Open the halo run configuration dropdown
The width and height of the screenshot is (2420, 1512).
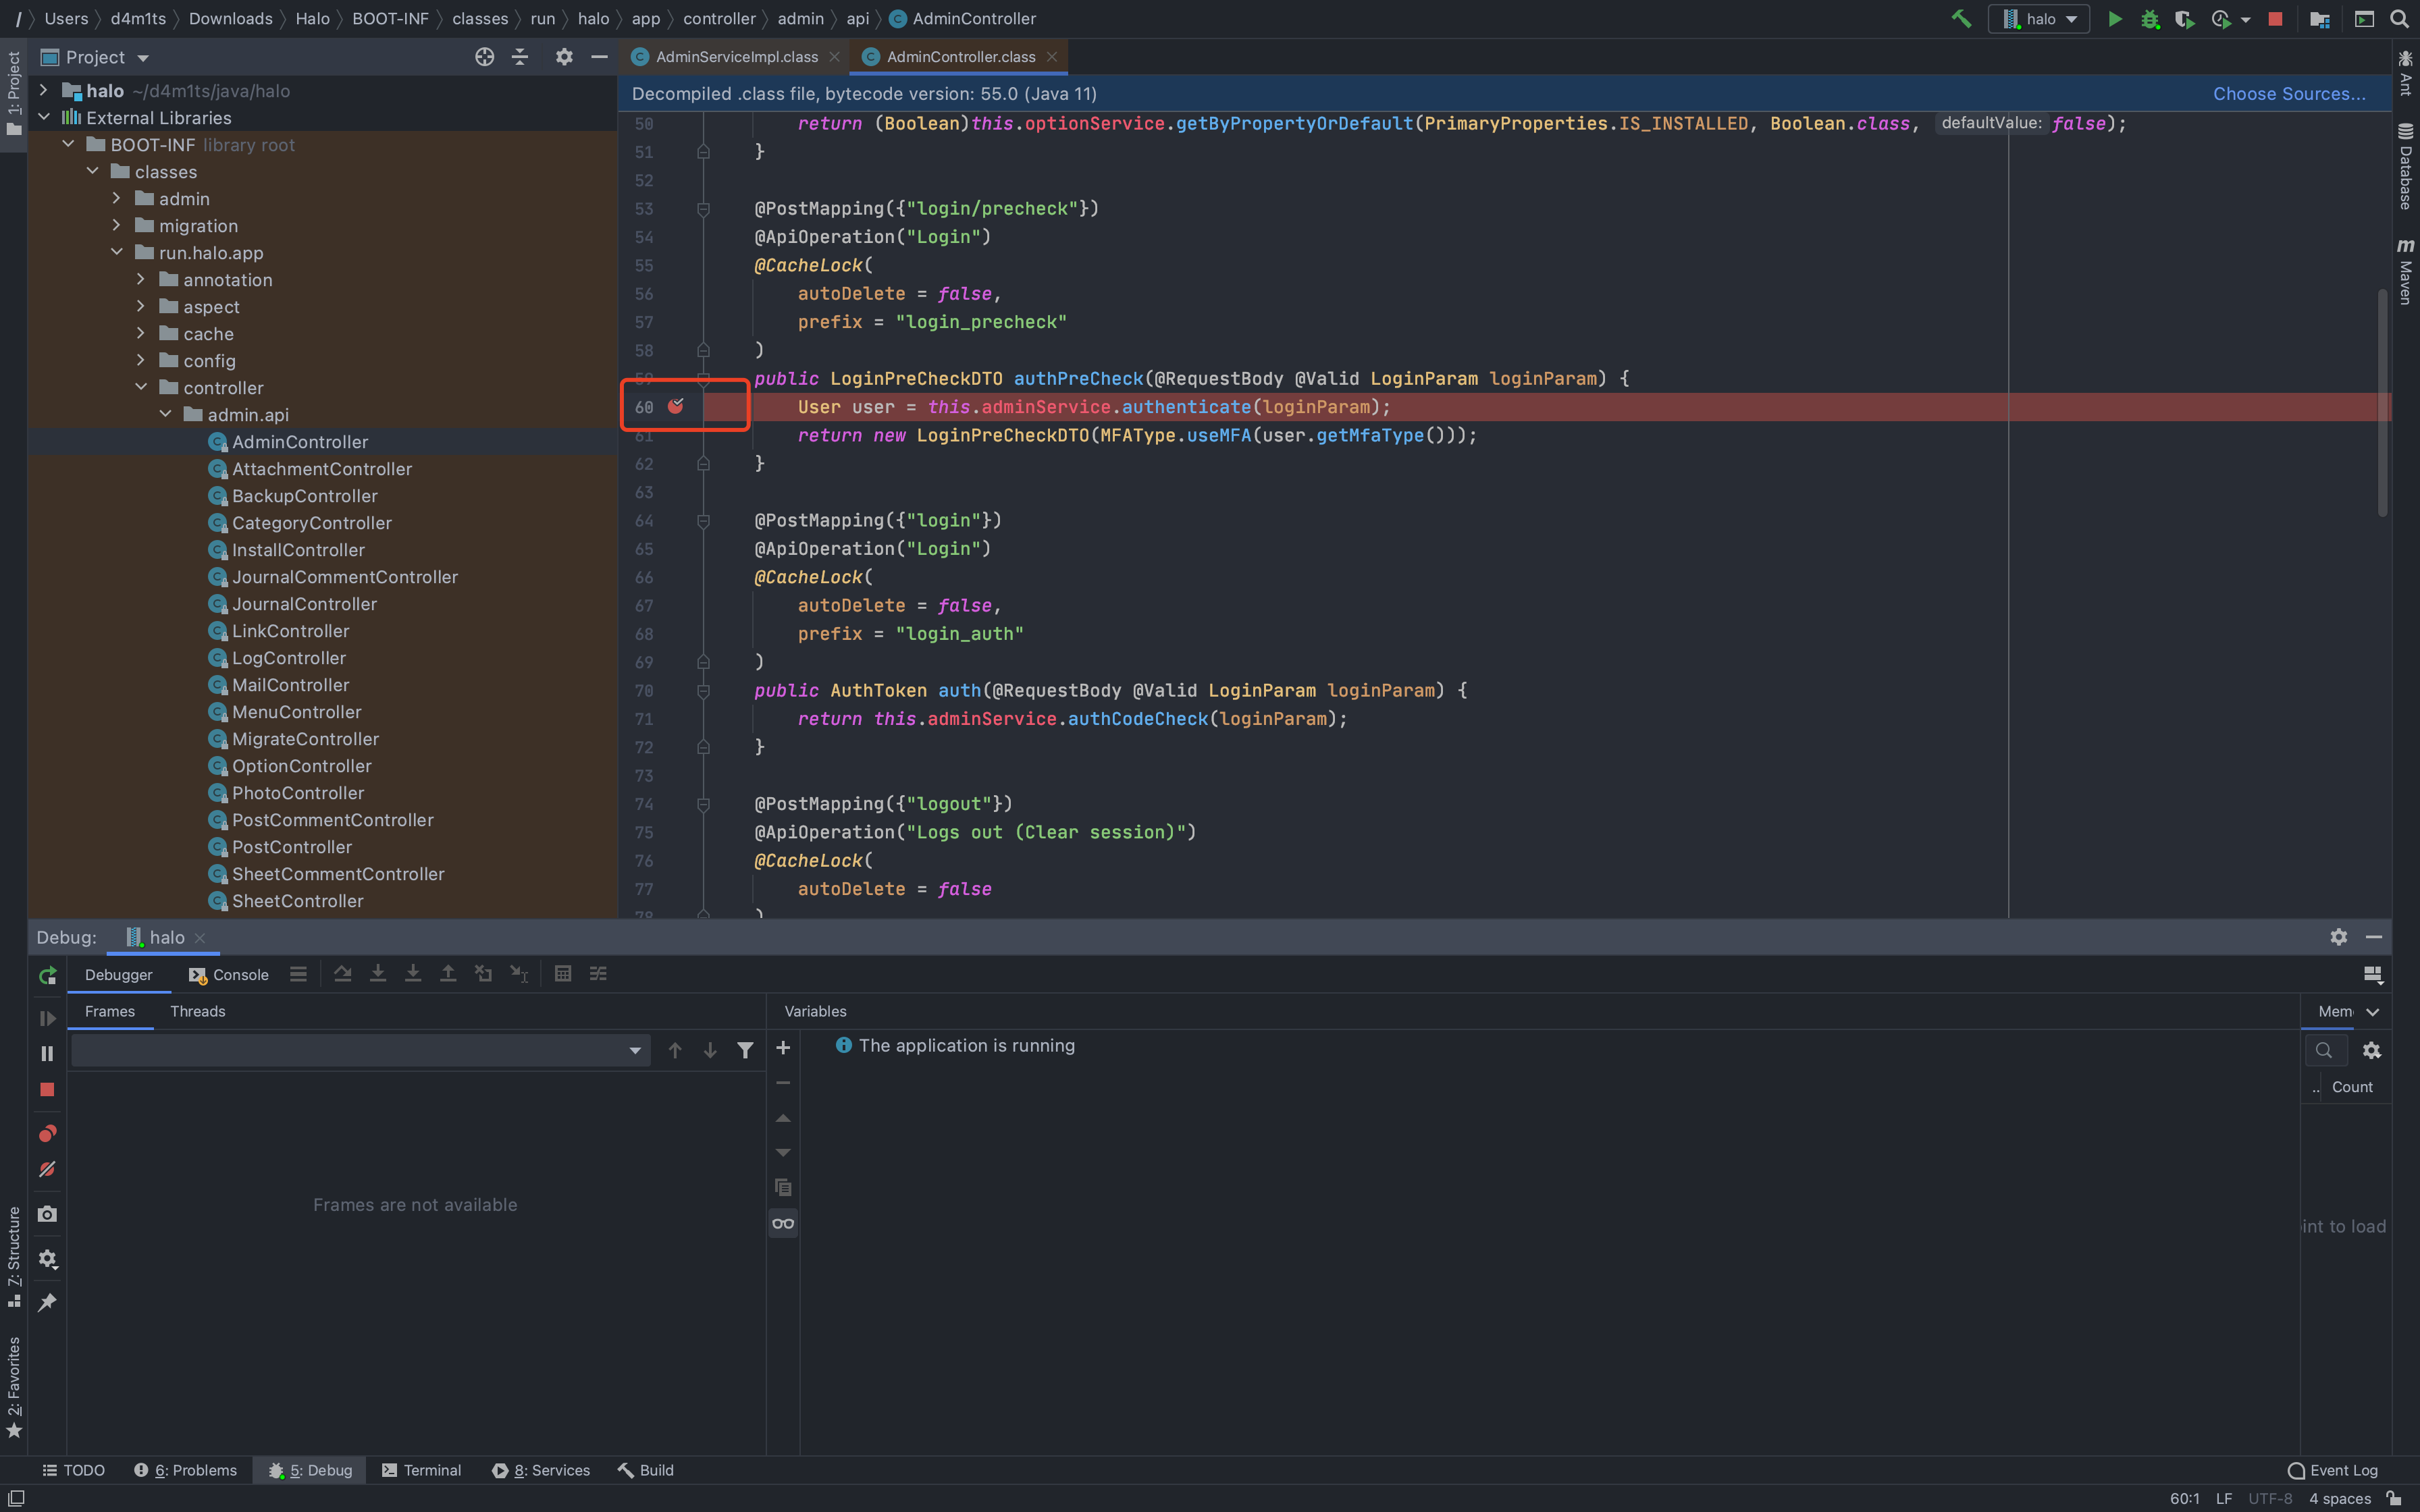[2040, 19]
